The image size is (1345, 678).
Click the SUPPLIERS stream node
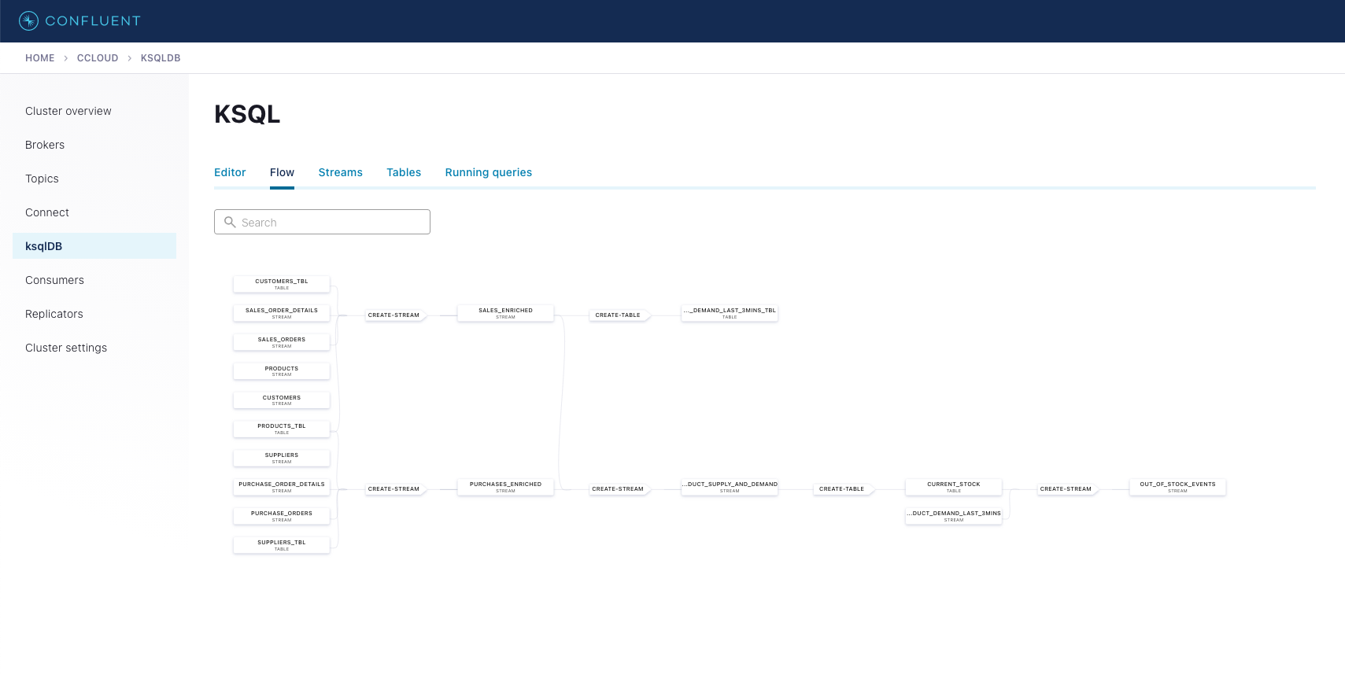(x=282, y=458)
